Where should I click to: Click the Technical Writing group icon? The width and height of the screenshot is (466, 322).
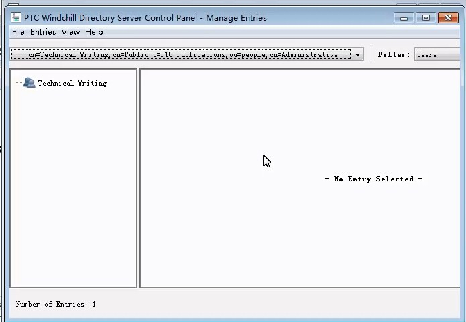point(29,83)
